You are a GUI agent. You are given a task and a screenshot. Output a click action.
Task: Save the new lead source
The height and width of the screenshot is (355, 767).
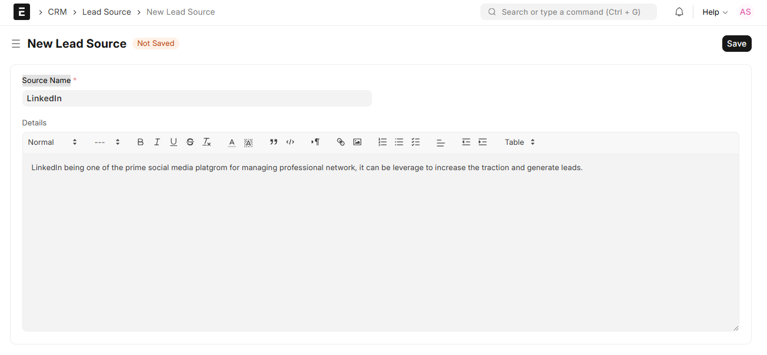coord(736,44)
